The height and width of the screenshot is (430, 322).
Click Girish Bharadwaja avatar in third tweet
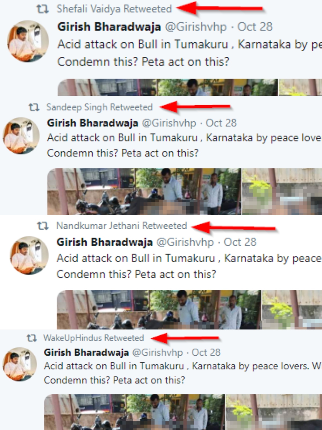29,256
